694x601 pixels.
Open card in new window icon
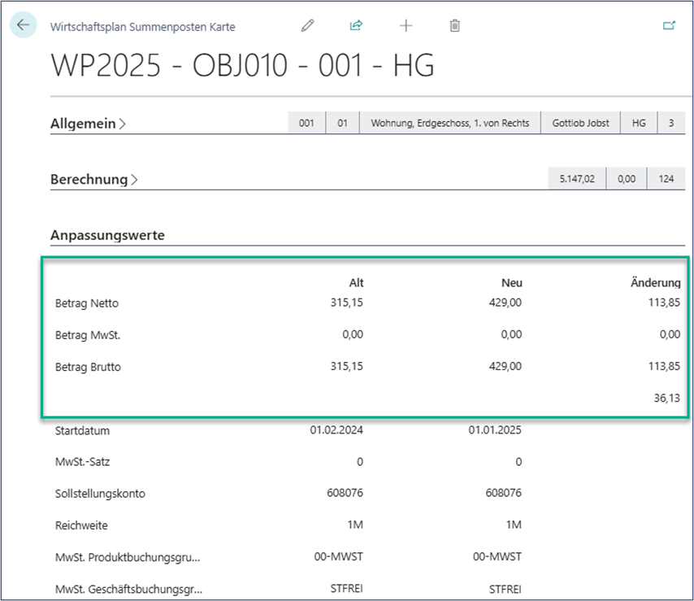(x=669, y=26)
